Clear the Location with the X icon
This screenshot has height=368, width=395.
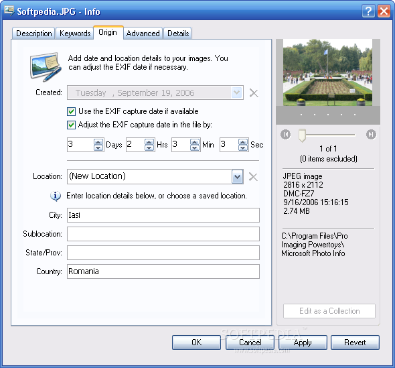pyautogui.click(x=253, y=177)
